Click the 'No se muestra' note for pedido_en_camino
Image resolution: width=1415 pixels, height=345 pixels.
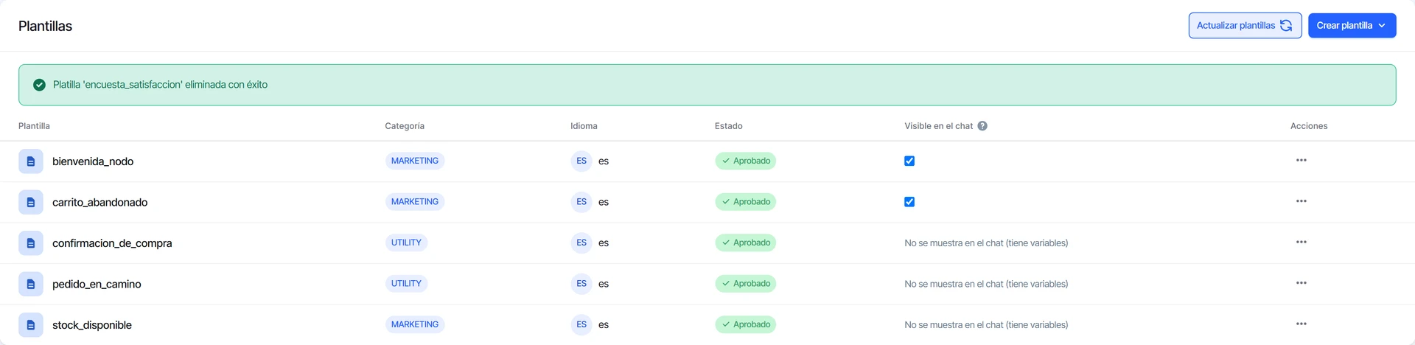coord(986,284)
